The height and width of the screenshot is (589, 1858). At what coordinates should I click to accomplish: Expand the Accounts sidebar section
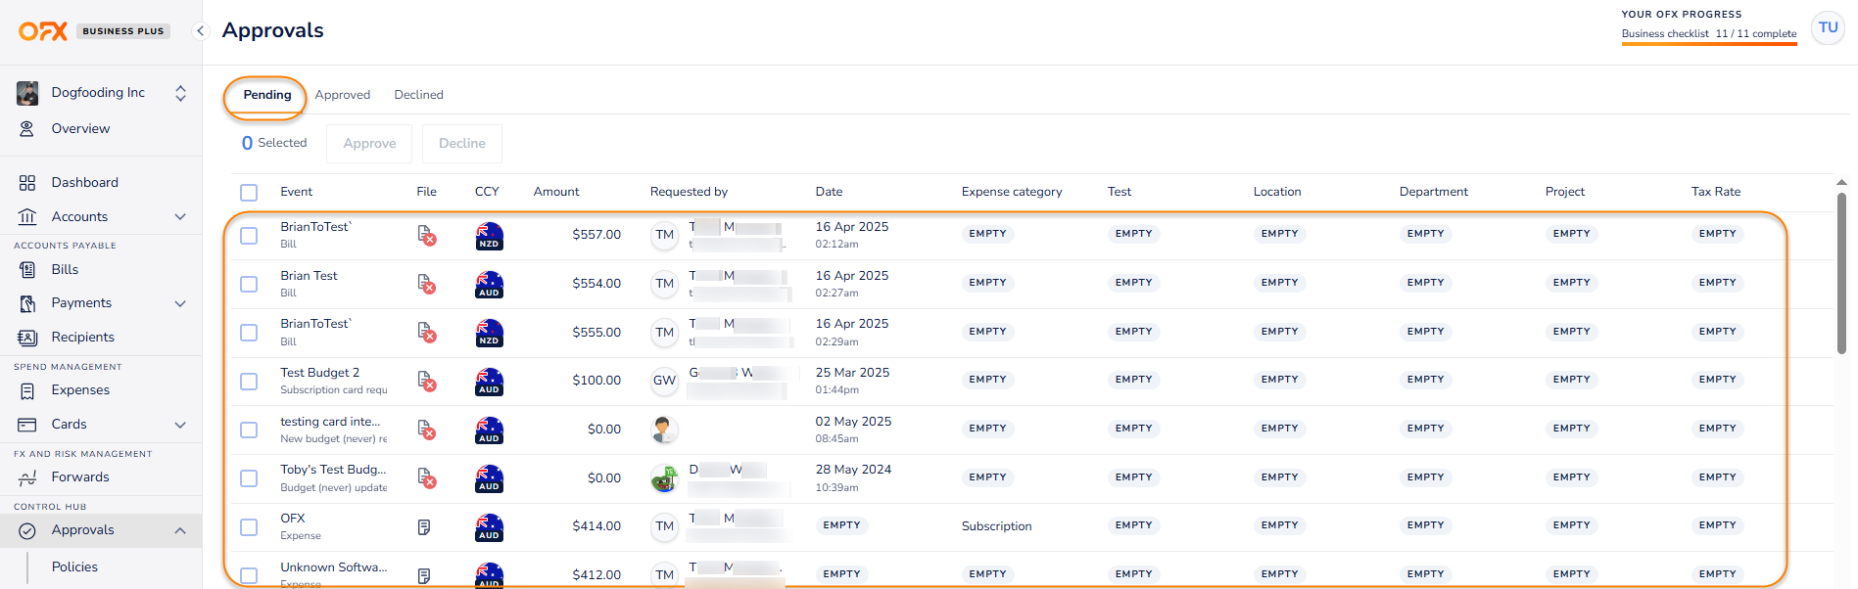(x=180, y=217)
